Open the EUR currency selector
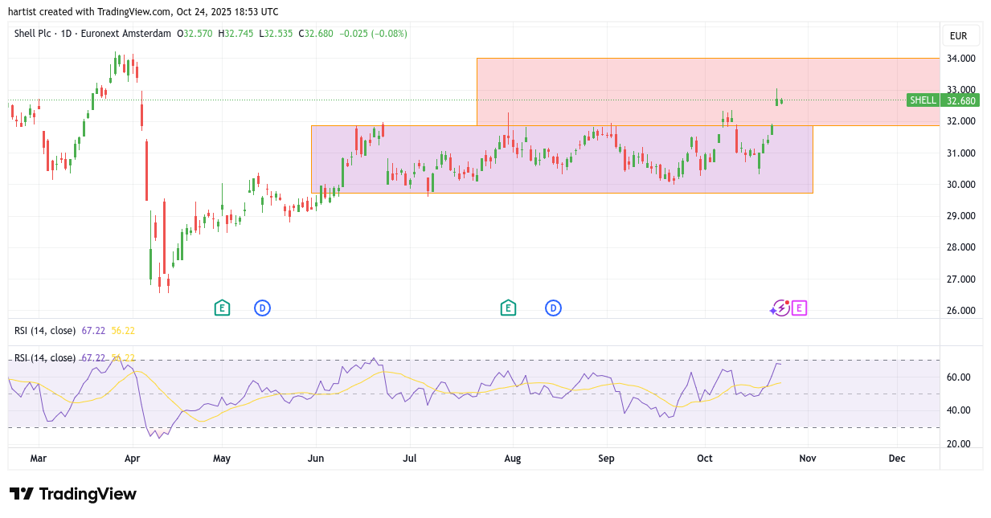 [958, 36]
